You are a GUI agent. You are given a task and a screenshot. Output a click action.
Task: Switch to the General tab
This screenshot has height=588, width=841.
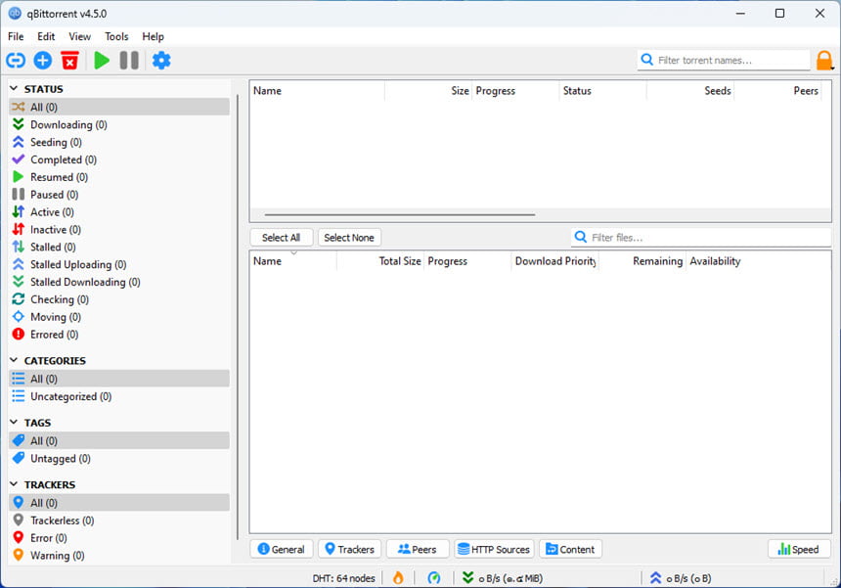[x=281, y=549]
